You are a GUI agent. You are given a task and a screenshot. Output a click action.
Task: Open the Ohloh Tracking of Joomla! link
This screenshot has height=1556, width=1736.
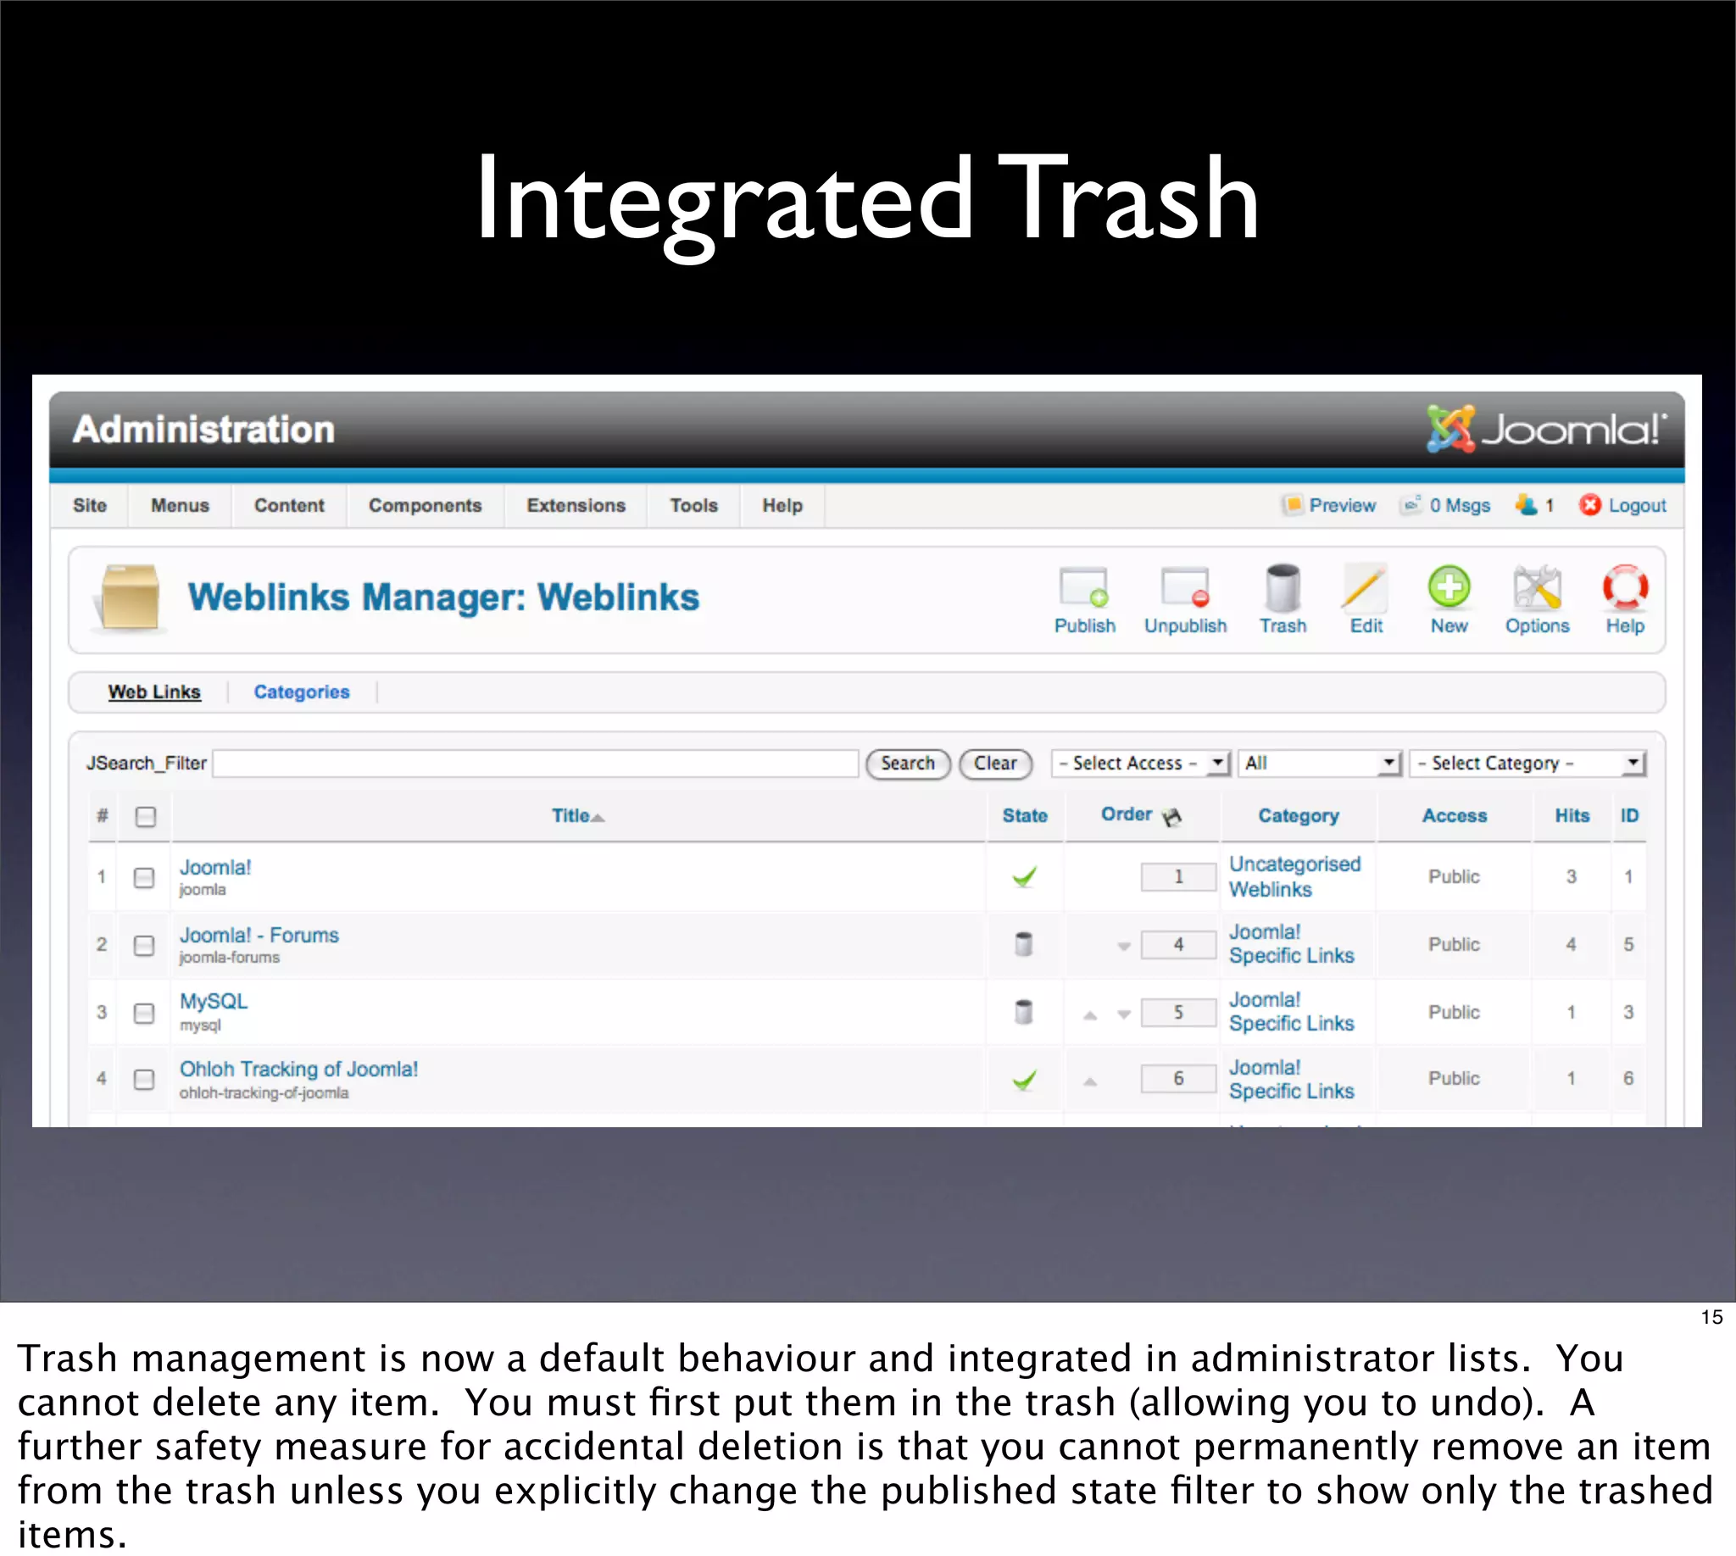(298, 1069)
